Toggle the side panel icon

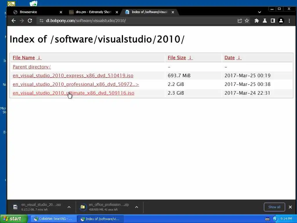[273, 21]
